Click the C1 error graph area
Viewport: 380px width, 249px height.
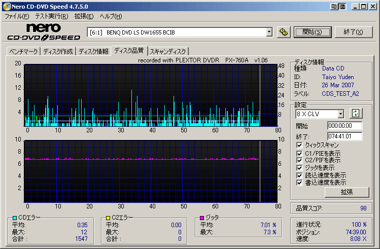click(x=151, y=95)
